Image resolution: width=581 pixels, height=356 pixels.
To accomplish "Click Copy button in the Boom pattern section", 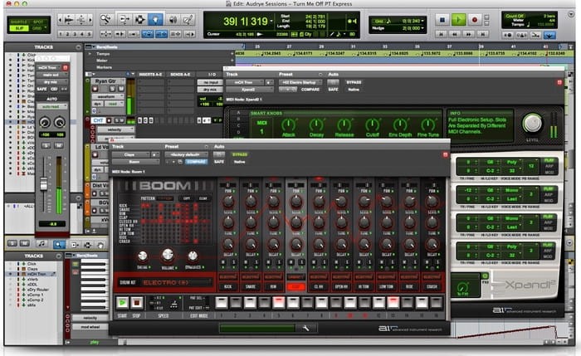I will [x=187, y=198].
